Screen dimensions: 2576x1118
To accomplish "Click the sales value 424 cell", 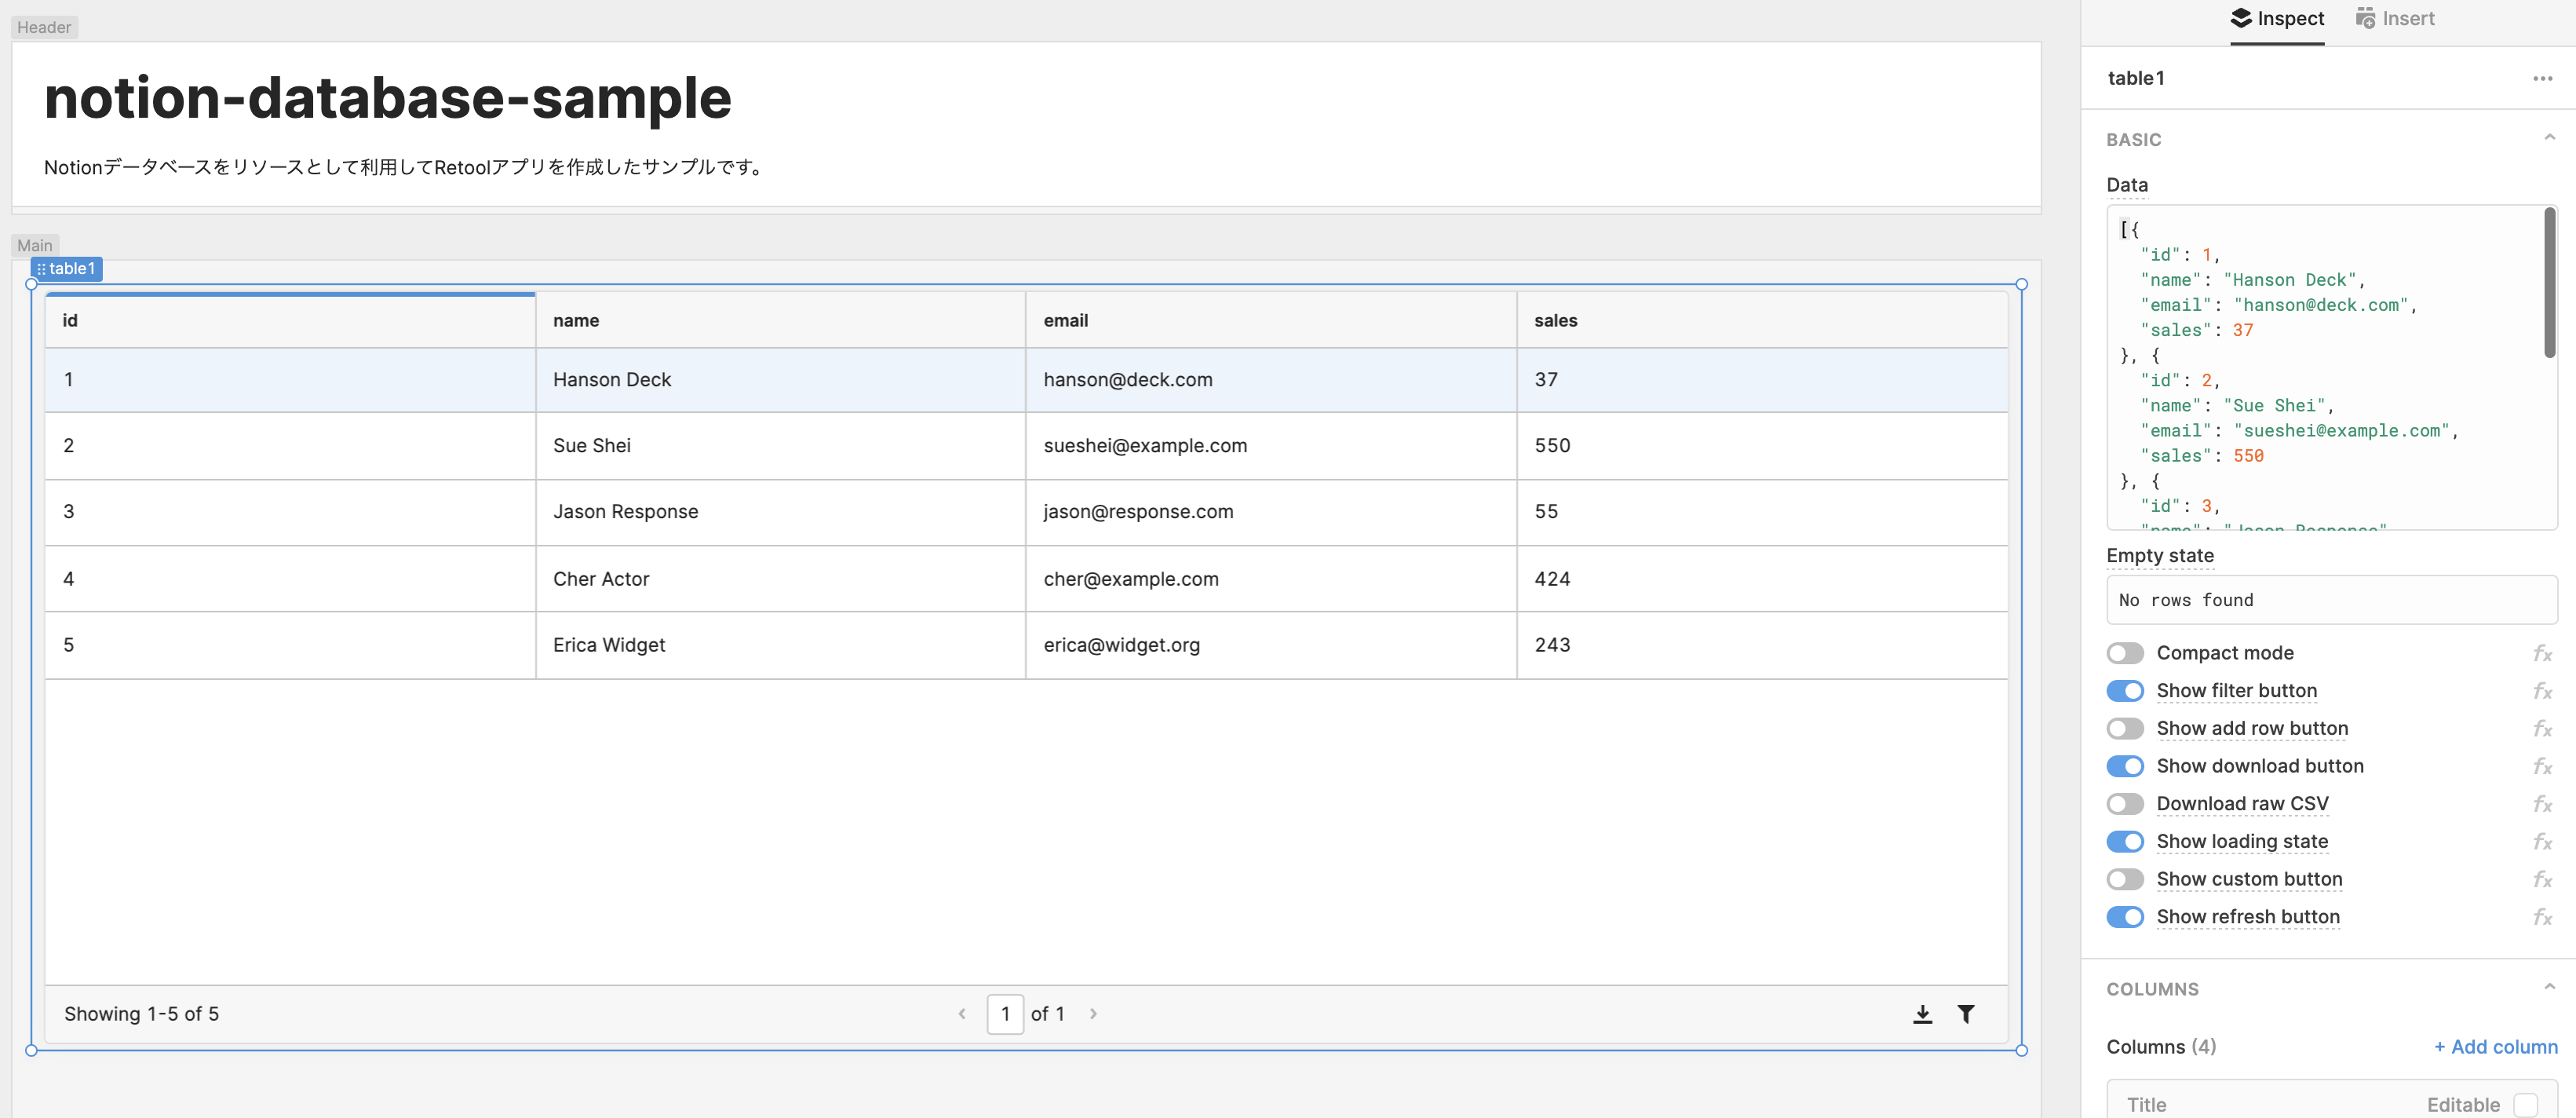I will pyautogui.click(x=1762, y=579).
